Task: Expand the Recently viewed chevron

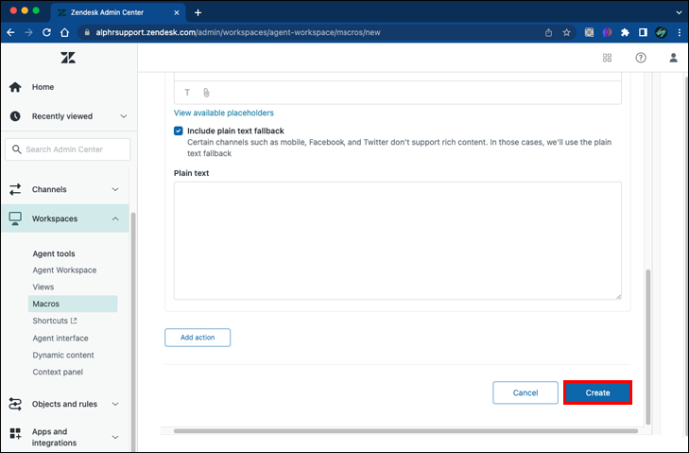Action: tap(124, 116)
